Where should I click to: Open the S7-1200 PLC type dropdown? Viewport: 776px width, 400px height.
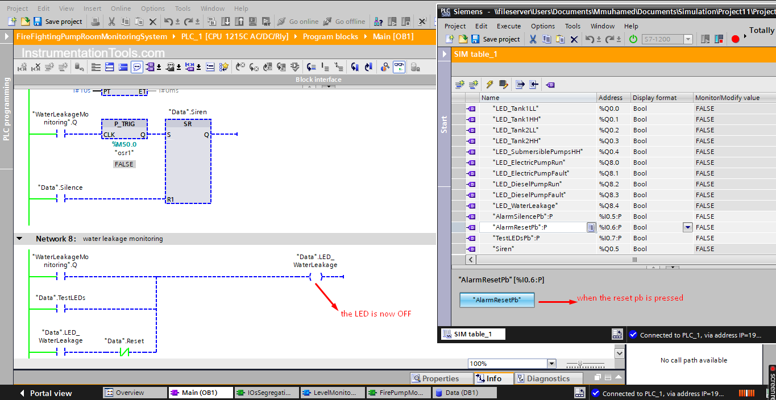(688, 39)
